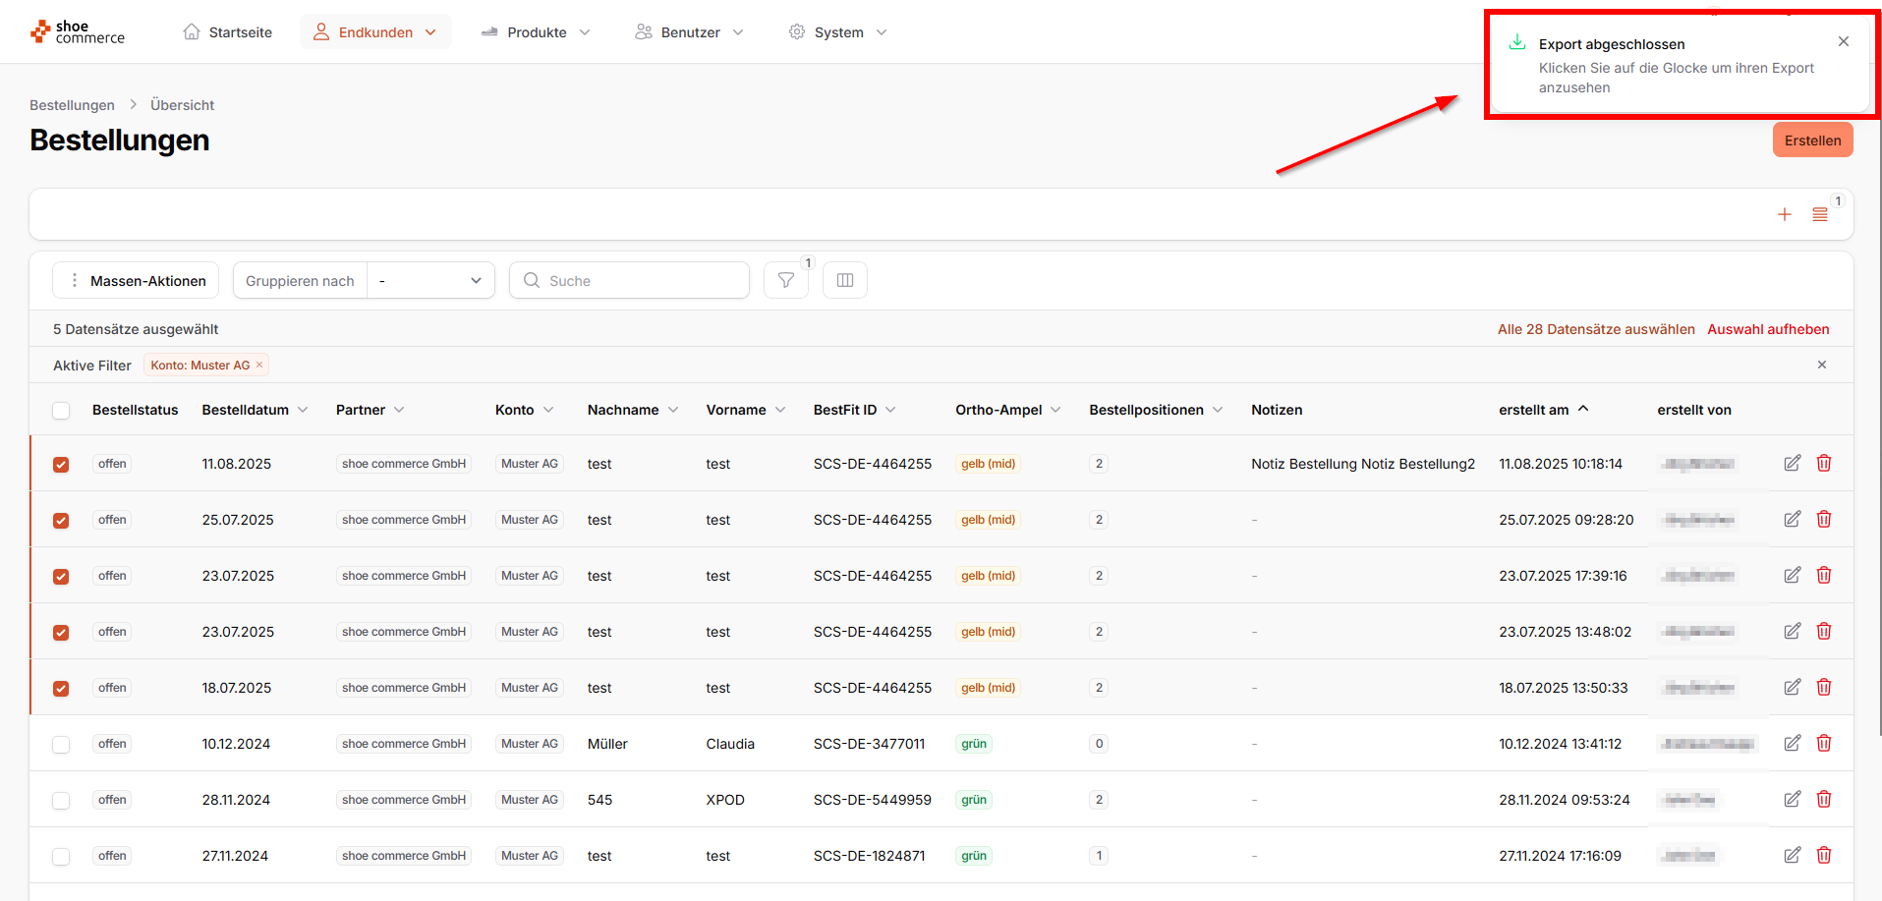Delete the Müller Claudia order

tap(1824, 743)
